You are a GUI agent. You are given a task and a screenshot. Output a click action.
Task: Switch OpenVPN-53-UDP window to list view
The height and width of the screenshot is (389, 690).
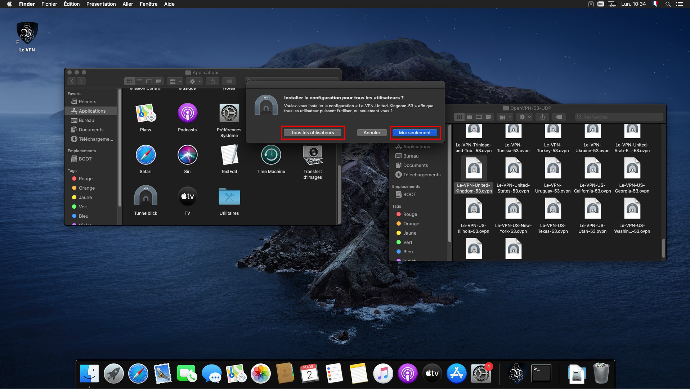469,117
